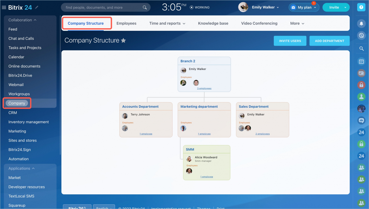The height and width of the screenshot is (209, 369).
Task: Click Alicia Woodward's avatar in SMM
Action: [x=189, y=159]
